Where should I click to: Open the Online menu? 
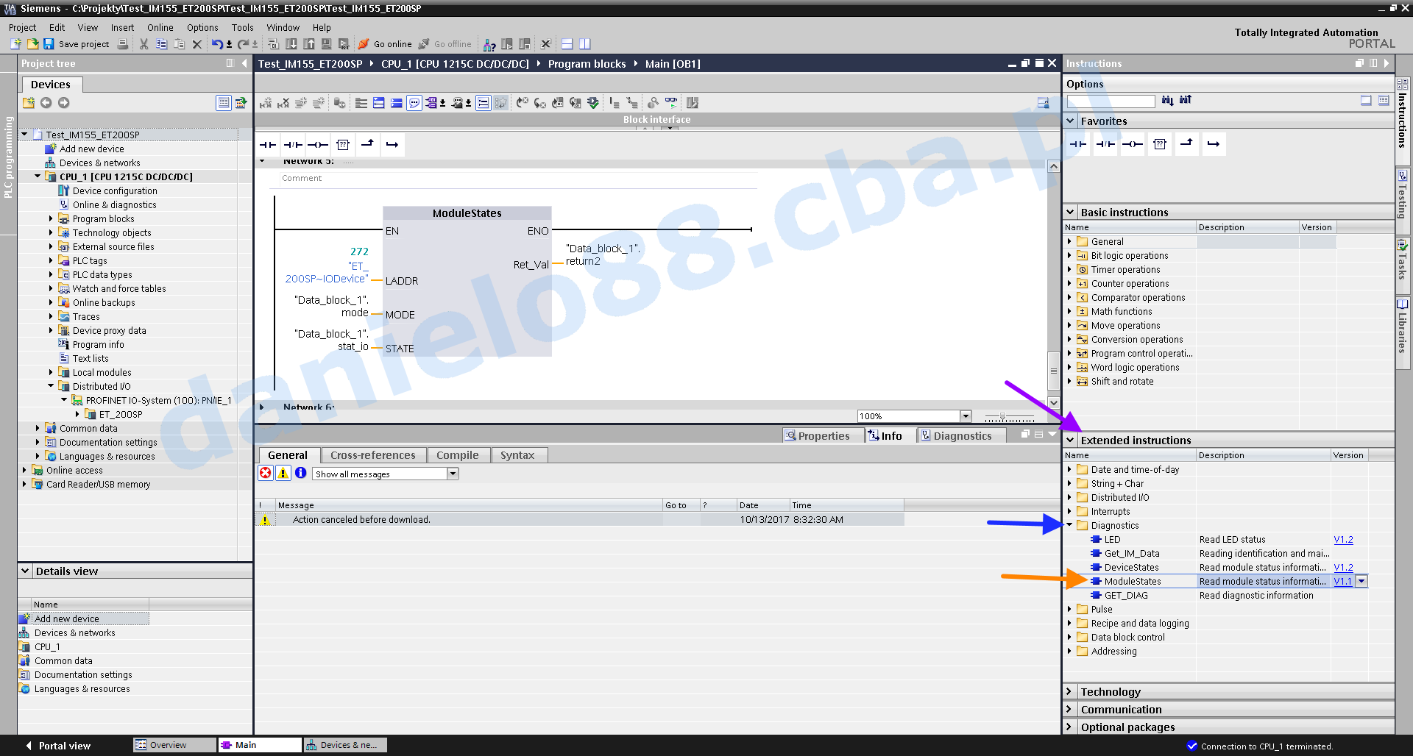(160, 27)
